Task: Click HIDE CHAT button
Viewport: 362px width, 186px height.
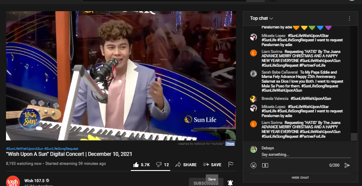Action: point(300,178)
